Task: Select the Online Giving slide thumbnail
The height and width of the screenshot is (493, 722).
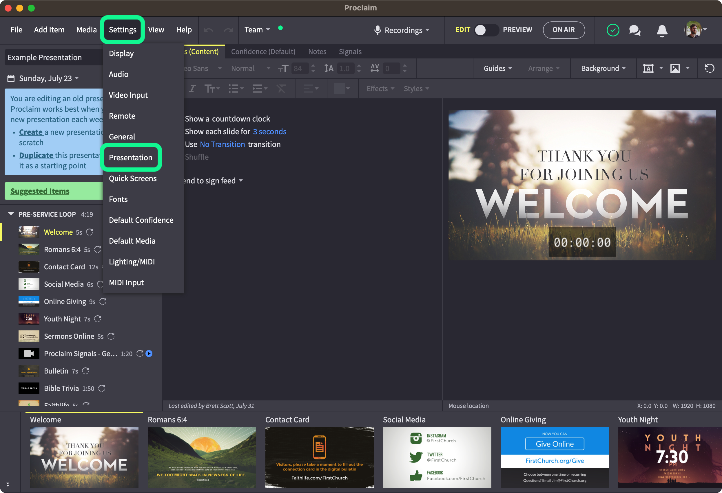Action: point(555,457)
